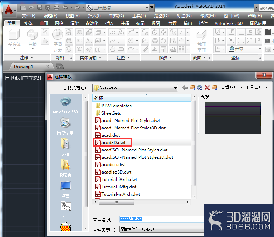Click the [-][俯视][二维线框] viewport label

tap(23, 78)
